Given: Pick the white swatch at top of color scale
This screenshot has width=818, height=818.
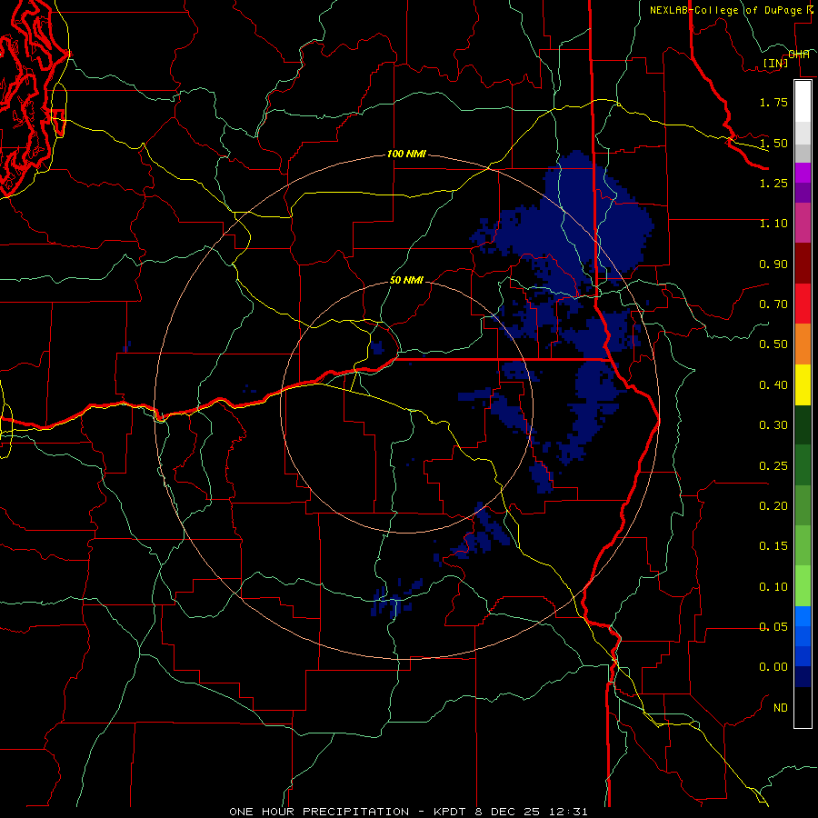Looking at the screenshot, I should (x=803, y=101).
